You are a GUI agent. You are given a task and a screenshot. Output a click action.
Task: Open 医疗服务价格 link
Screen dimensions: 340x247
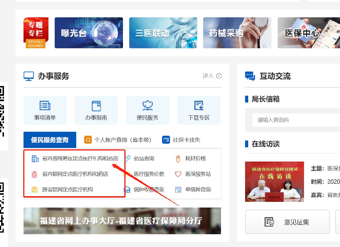pyautogui.click(x=149, y=174)
